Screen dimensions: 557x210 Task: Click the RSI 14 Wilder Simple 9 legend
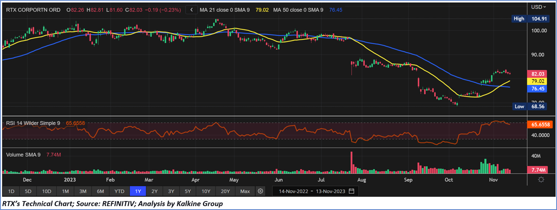[x=33, y=123]
